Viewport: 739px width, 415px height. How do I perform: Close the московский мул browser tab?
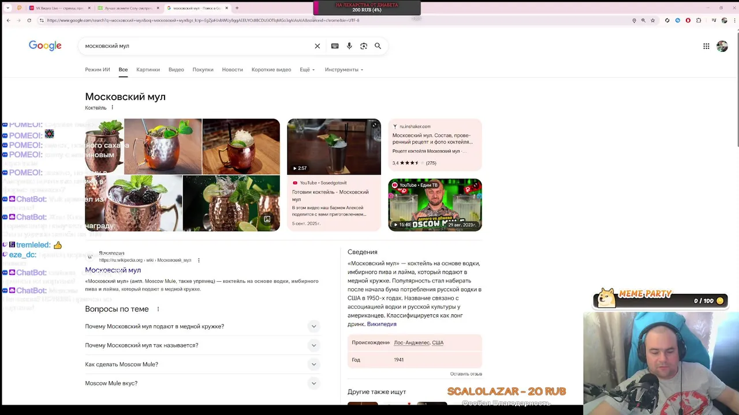click(227, 8)
